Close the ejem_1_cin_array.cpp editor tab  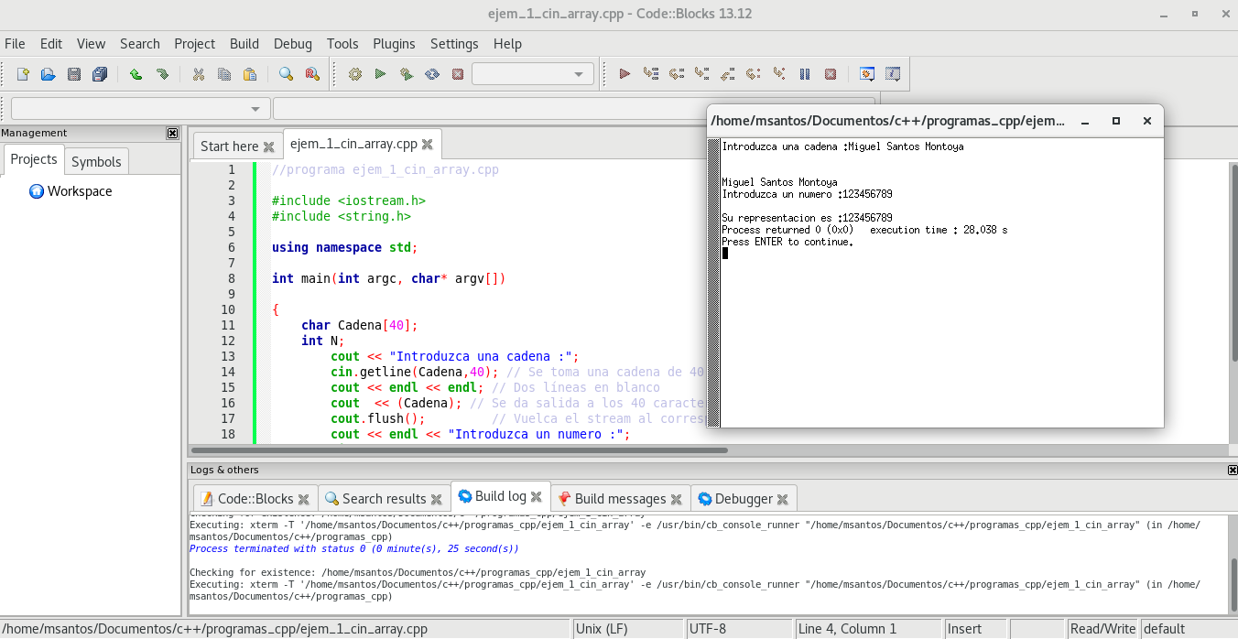[428, 145]
